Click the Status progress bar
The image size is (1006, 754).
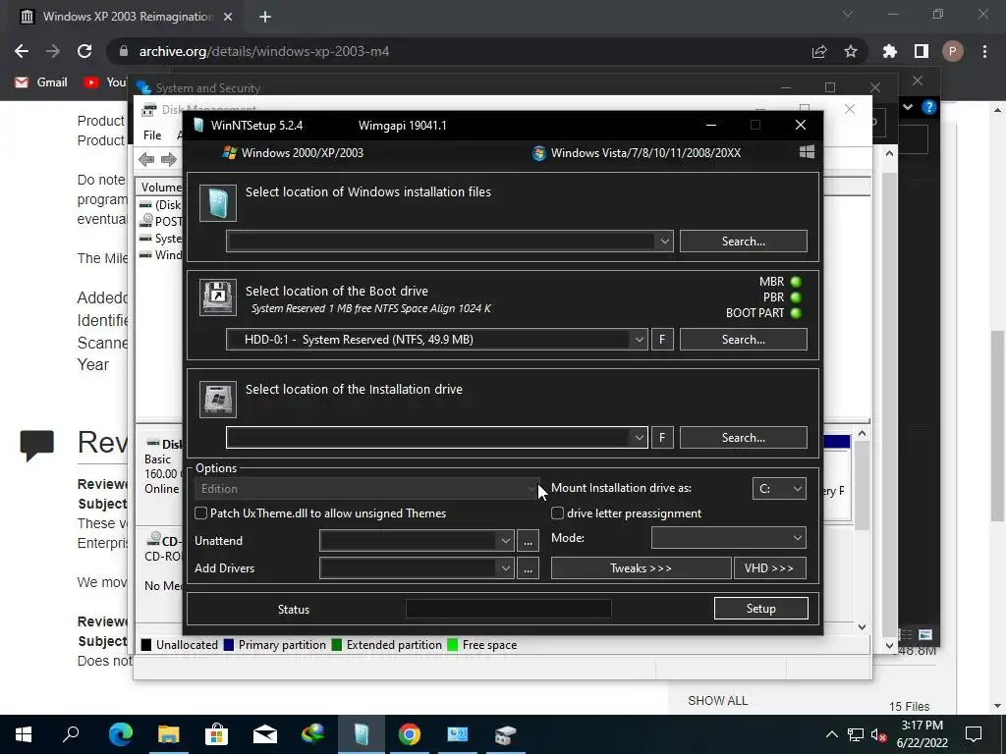point(509,609)
